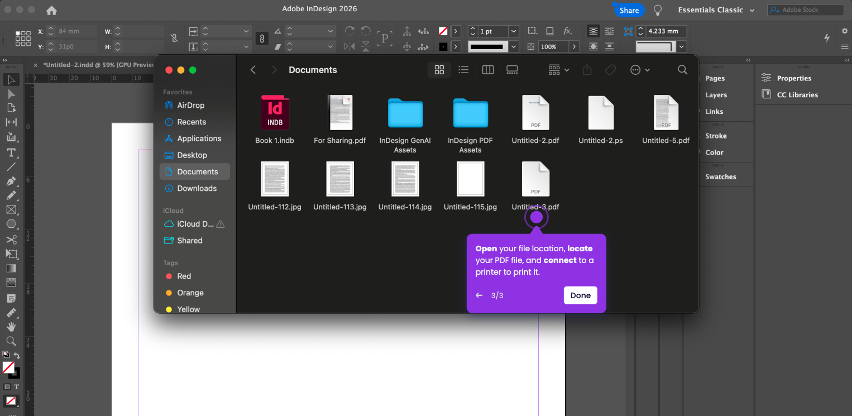Toggle the constrain scaling link button
The image size is (852, 416).
click(261, 39)
